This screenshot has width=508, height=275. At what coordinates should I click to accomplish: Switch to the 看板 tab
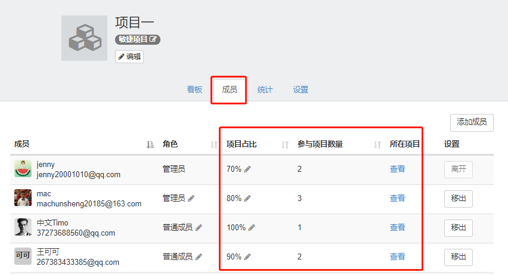pyautogui.click(x=194, y=89)
